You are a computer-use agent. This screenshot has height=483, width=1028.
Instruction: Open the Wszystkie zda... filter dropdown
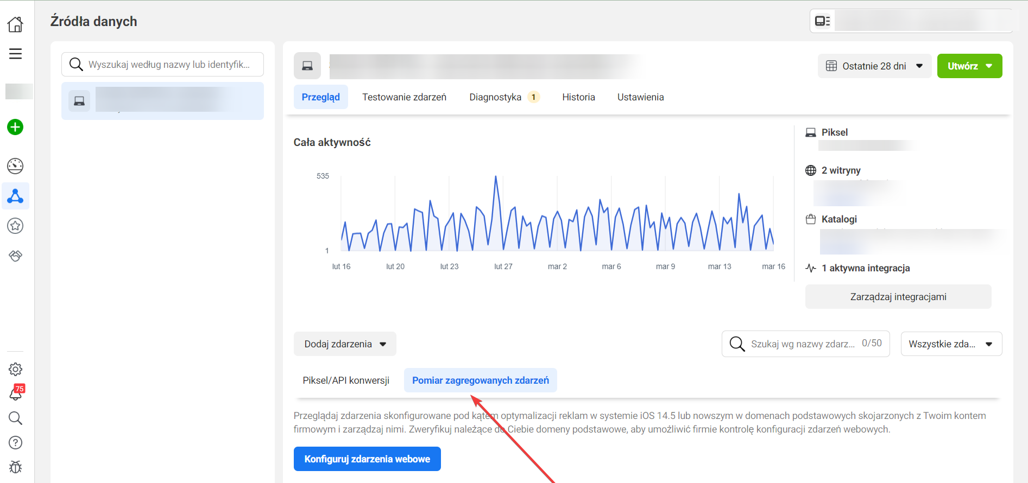[x=951, y=344]
